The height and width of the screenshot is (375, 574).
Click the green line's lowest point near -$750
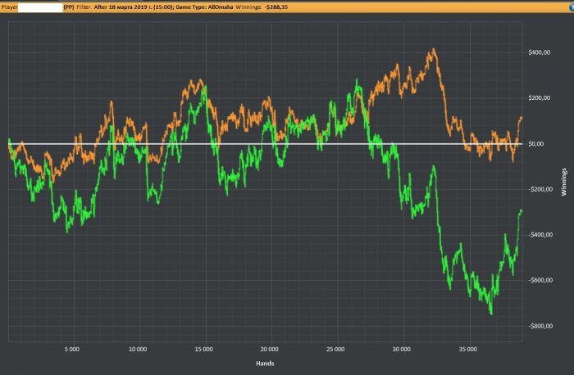click(491, 314)
